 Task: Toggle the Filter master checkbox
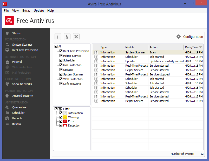(x=56, y=109)
